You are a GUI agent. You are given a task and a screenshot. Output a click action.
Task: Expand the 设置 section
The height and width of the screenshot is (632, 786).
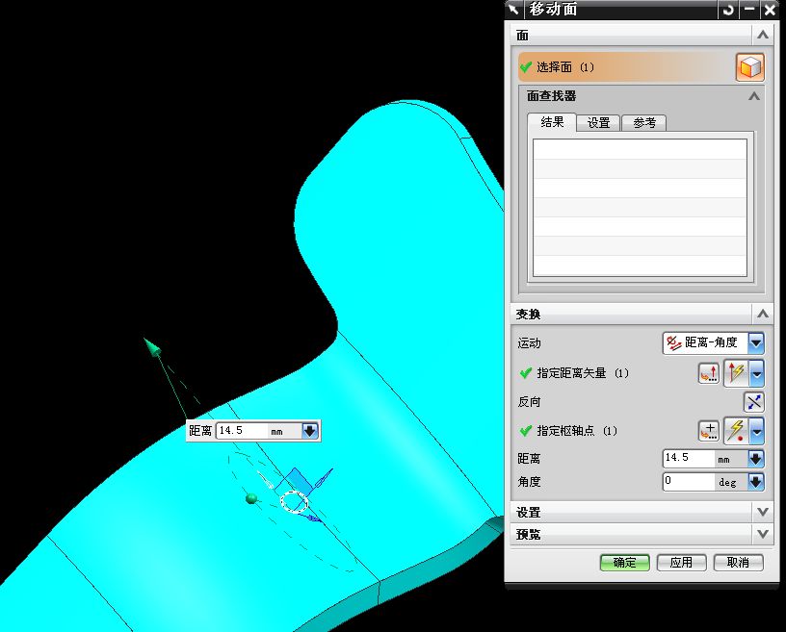click(x=763, y=512)
